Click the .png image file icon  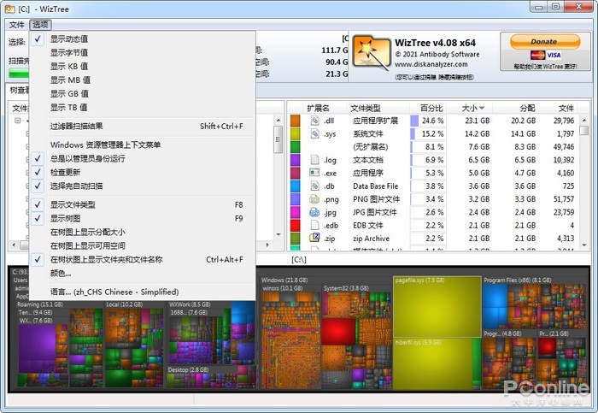coord(314,199)
